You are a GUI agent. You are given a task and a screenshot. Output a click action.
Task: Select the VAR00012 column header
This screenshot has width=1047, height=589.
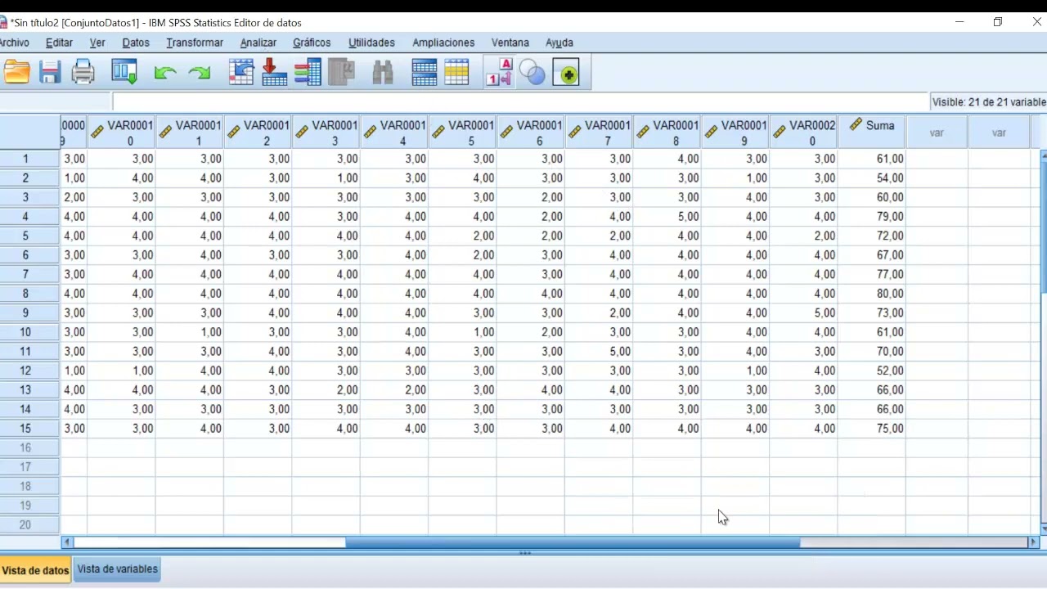coord(258,132)
